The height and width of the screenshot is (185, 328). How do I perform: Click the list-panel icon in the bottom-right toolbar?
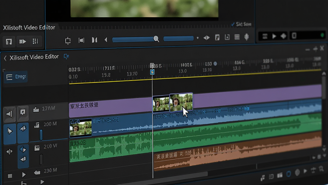point(271,177)
